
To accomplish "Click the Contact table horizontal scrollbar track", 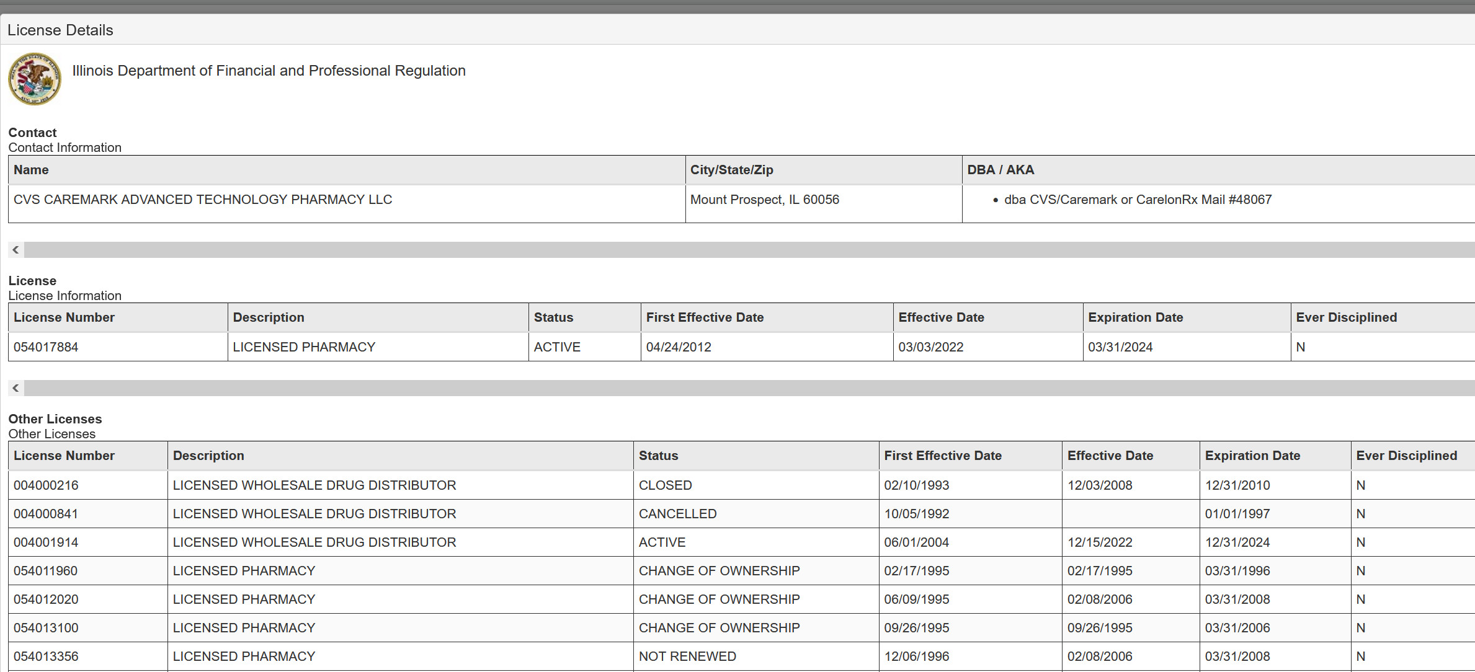I will (749, 250).
